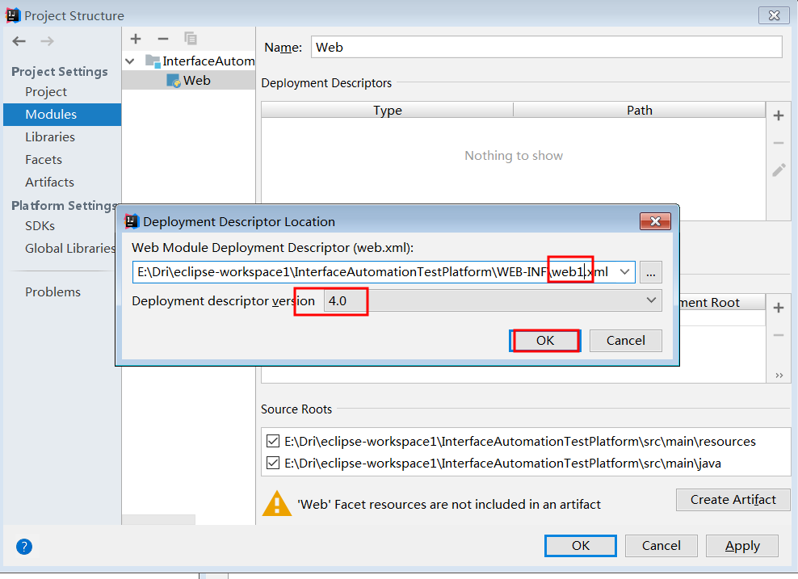Toggle src\main\resources source root checkbox

tap(273, 441)
